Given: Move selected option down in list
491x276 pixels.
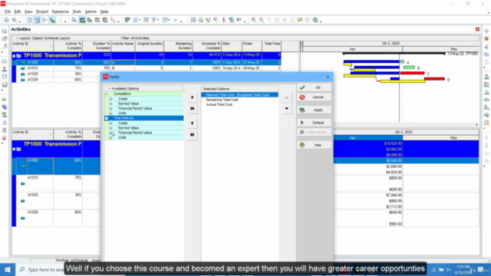Looking at the screenshot, I should (286, 109).
